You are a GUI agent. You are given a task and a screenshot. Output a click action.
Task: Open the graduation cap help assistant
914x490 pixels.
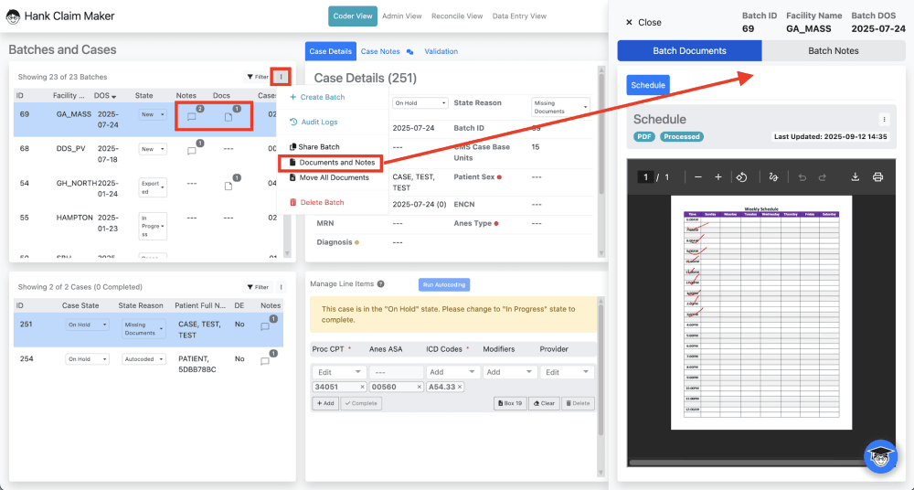click(880, 456)
